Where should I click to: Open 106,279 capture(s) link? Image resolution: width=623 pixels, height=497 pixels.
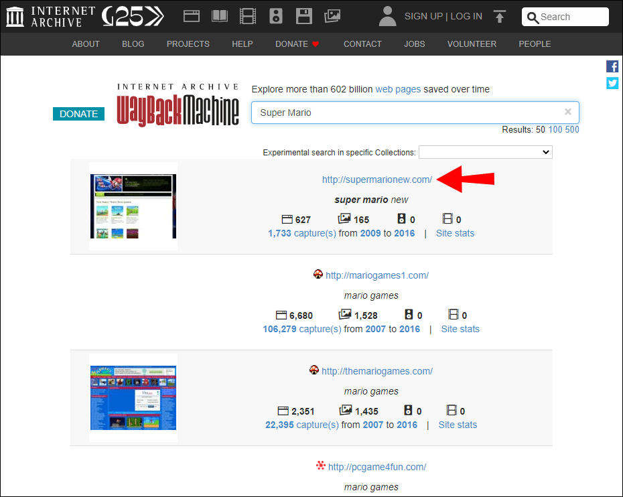[x=302, y=329]
